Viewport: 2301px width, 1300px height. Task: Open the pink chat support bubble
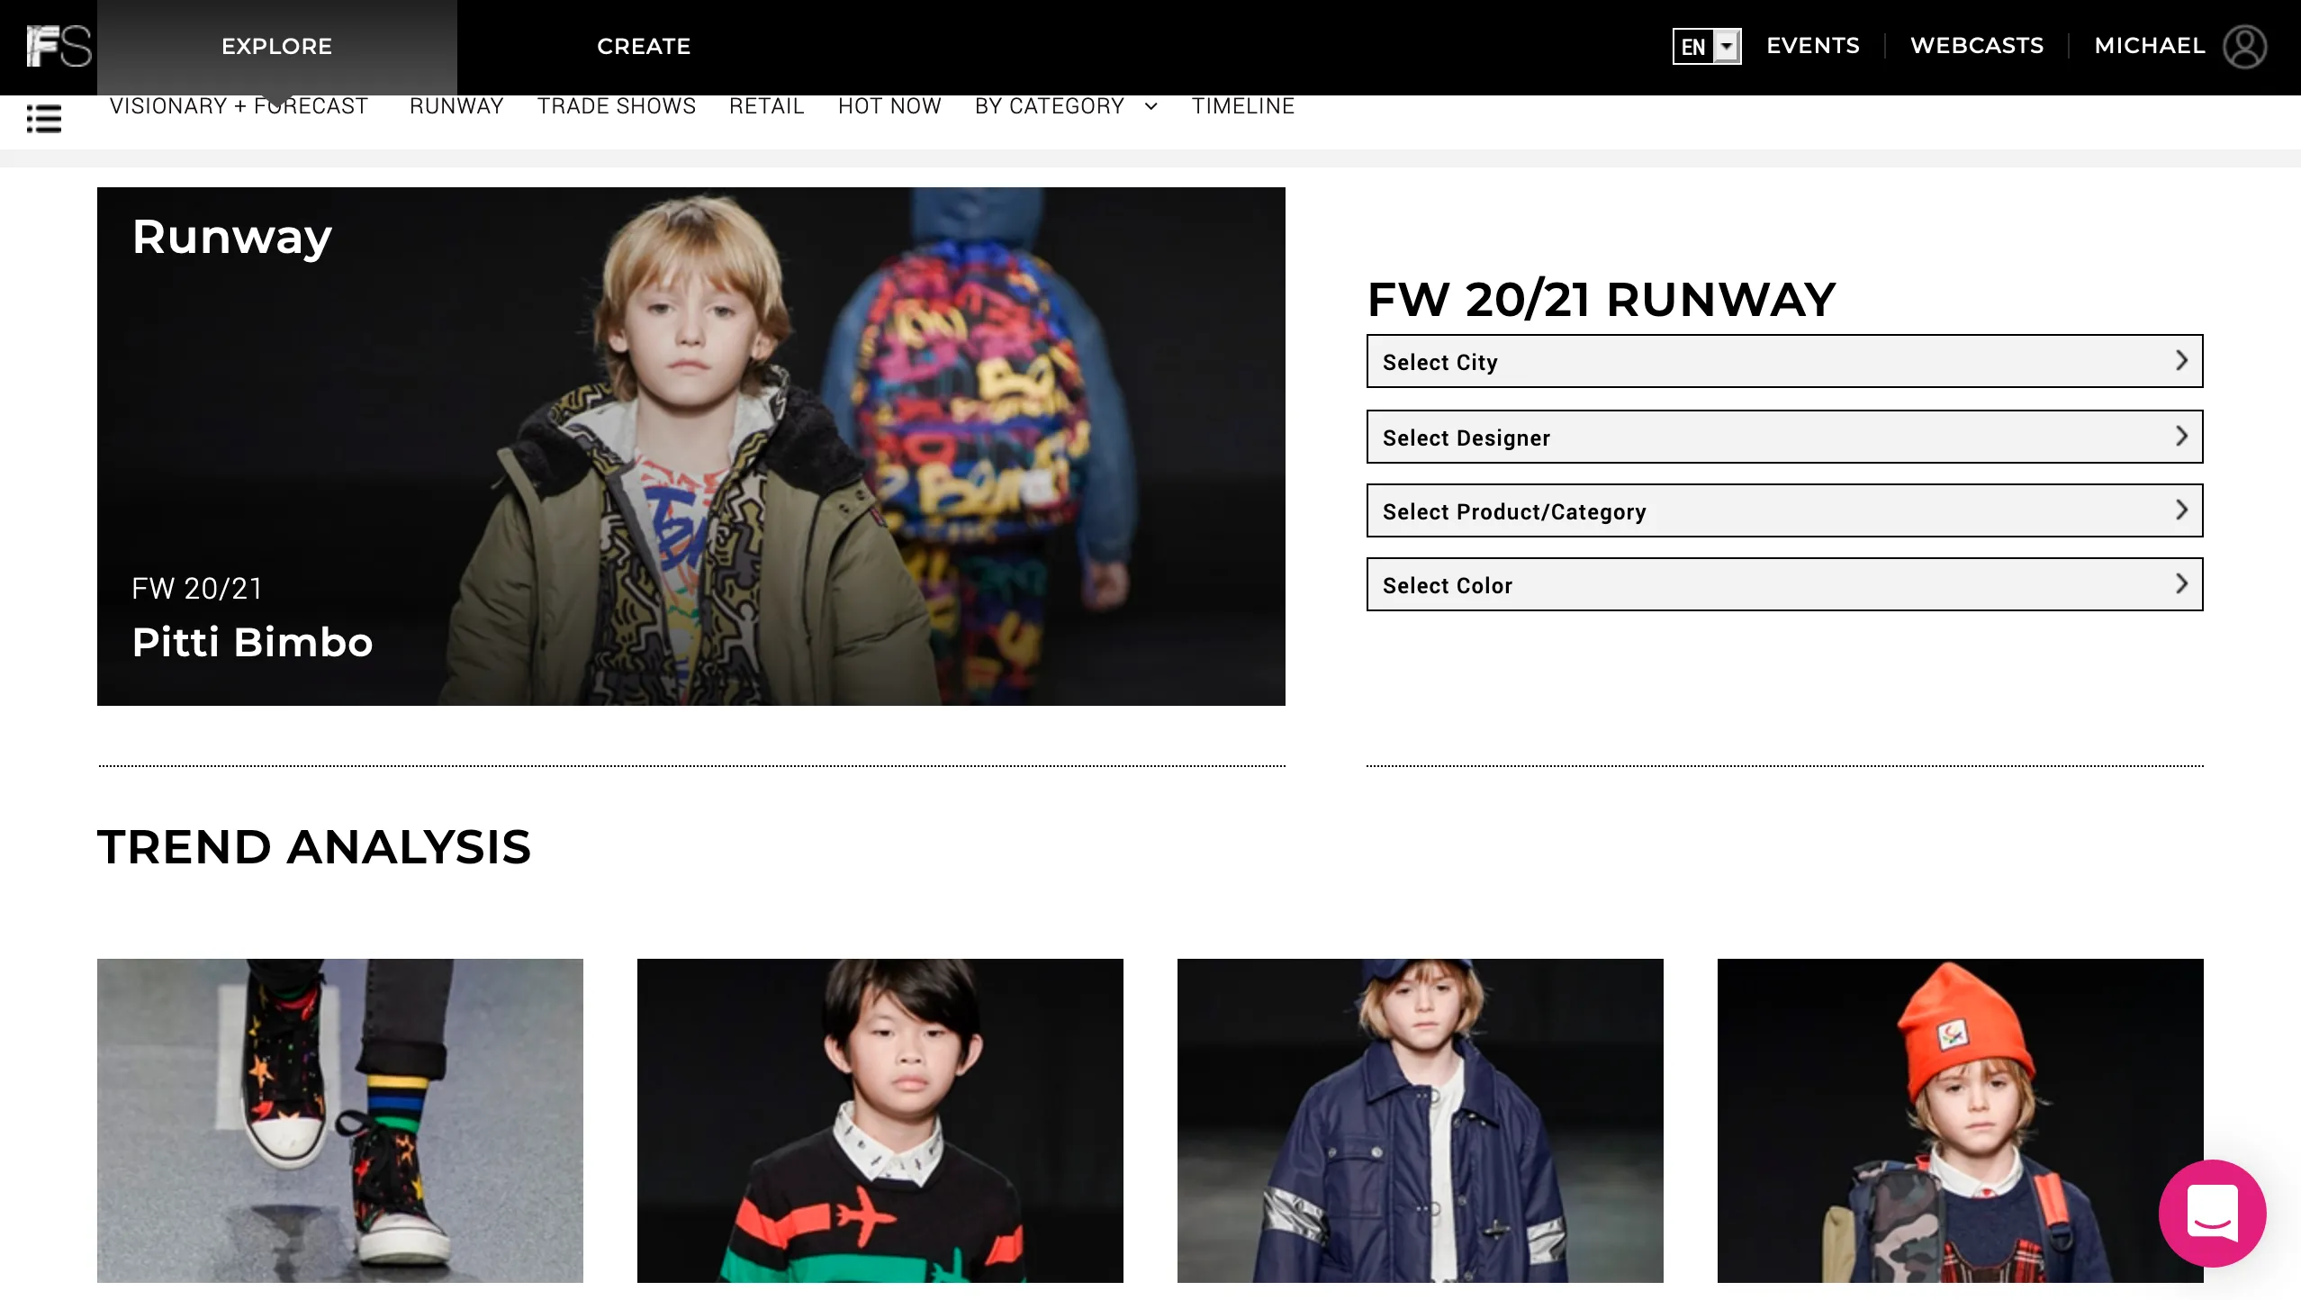coord(2212,1213)
